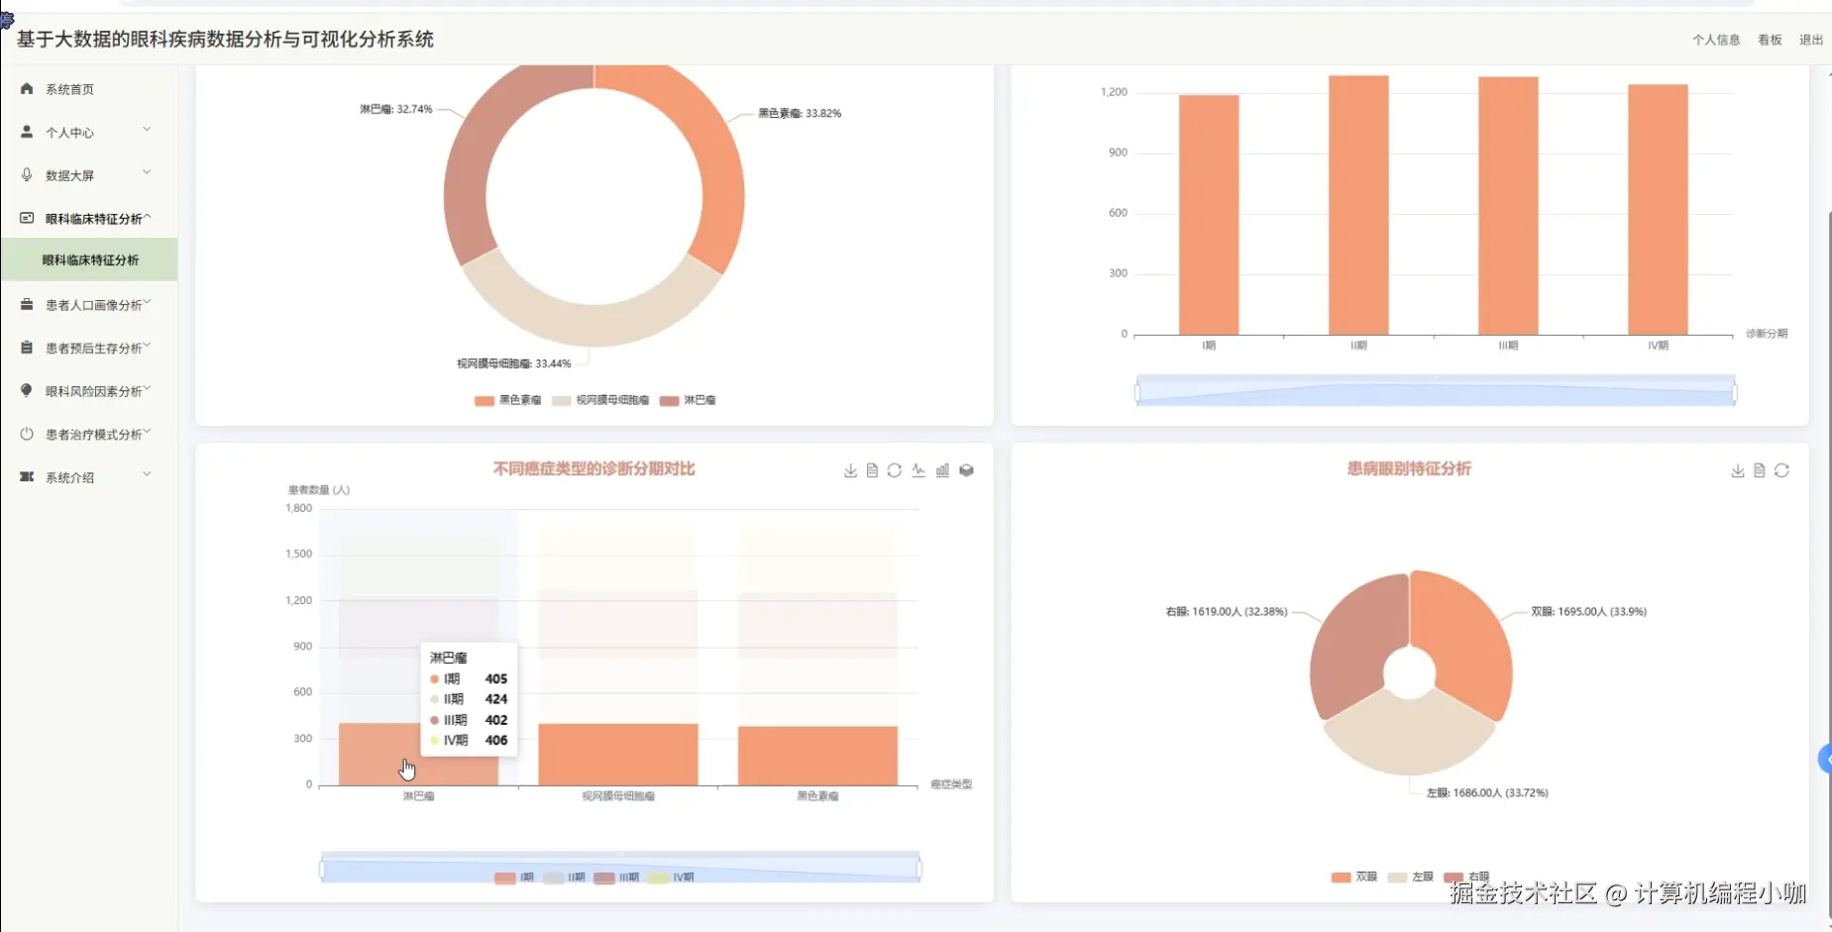
Task: Switch 诊断分期对比 chart to line type
Action: click(918, 470)
